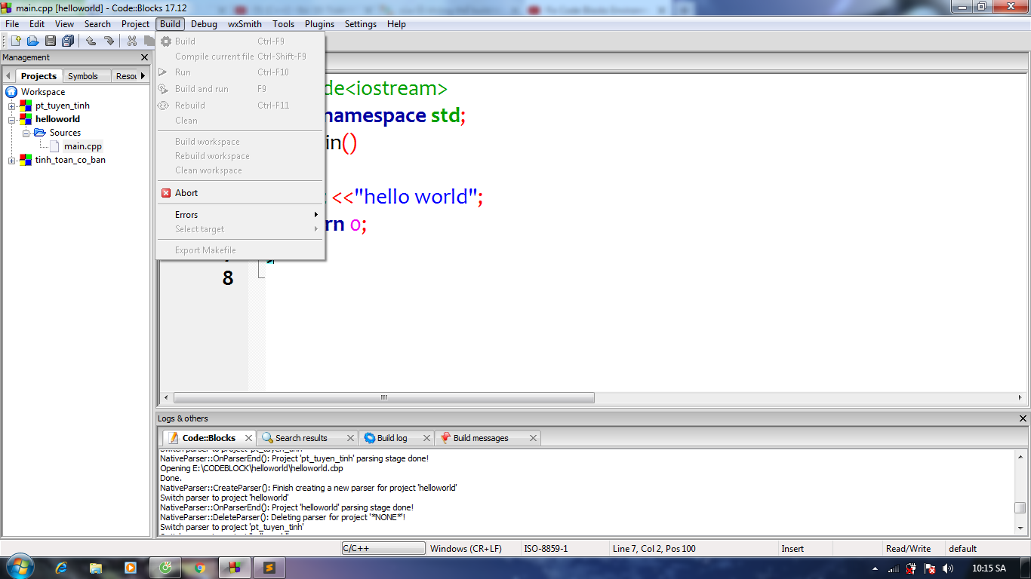
Task: Switch to the Symbols tab
Action: (83, 76)
